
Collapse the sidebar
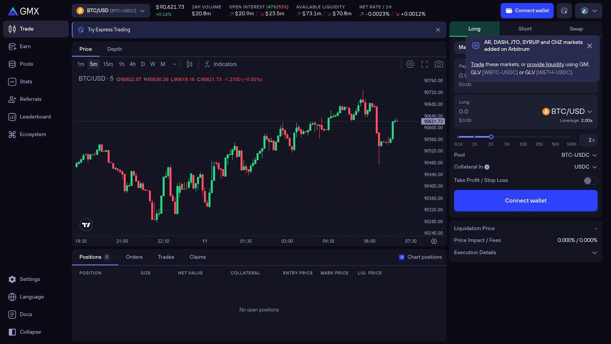pos(36,332)
